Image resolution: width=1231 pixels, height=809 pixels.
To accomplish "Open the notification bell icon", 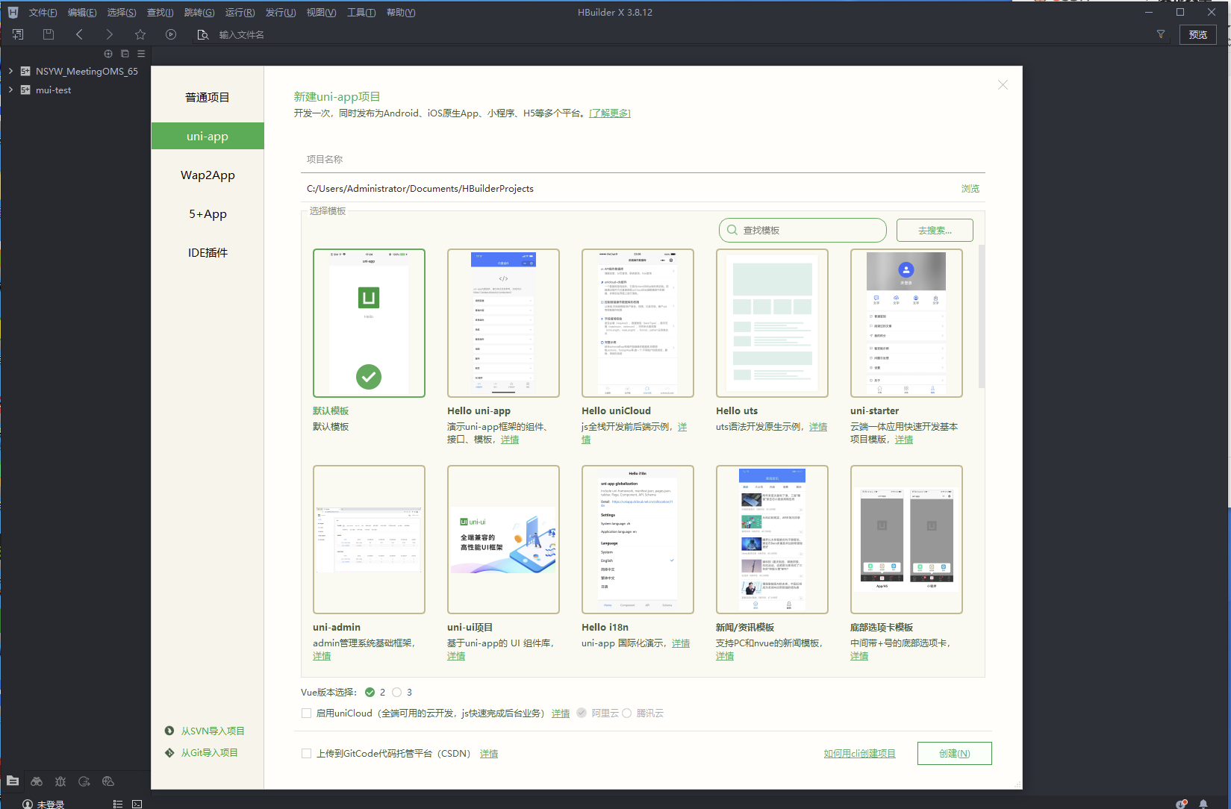I will click(x=1203, y=804).
